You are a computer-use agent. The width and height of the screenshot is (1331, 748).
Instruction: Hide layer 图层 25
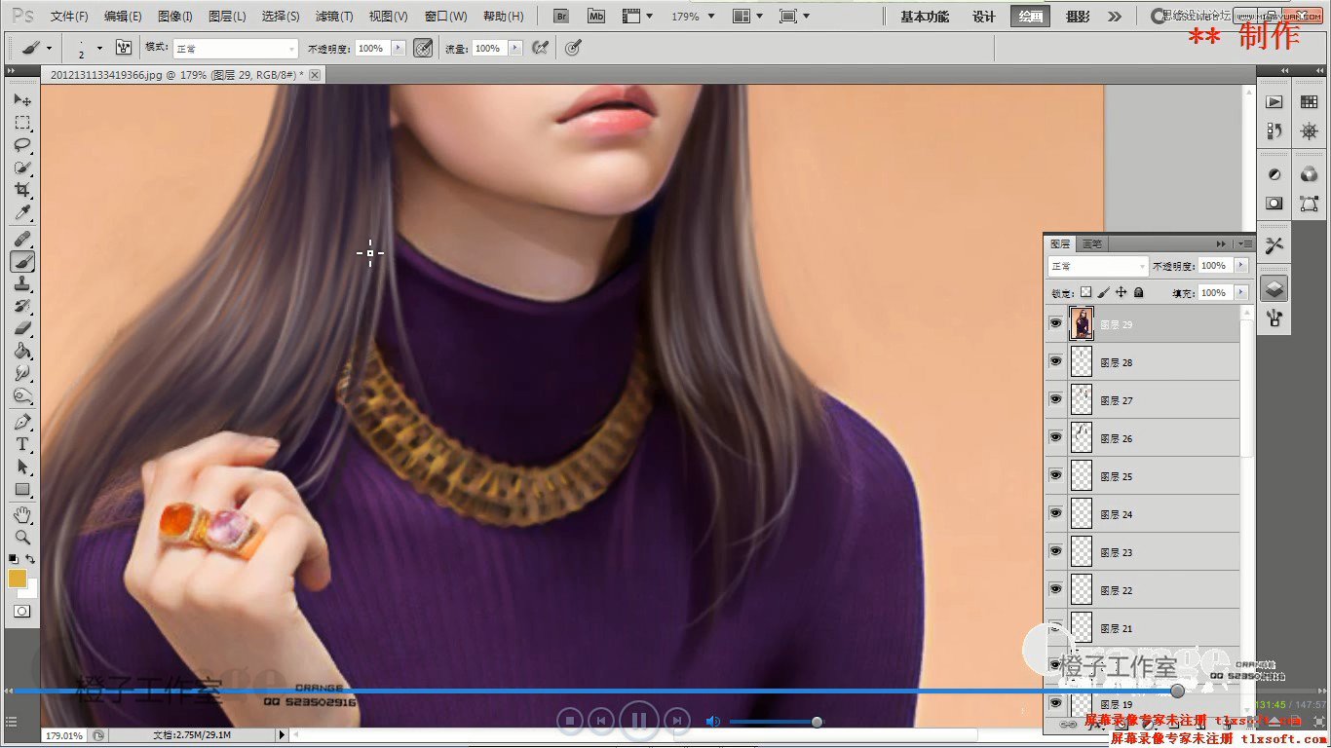tap(1055, 475)
